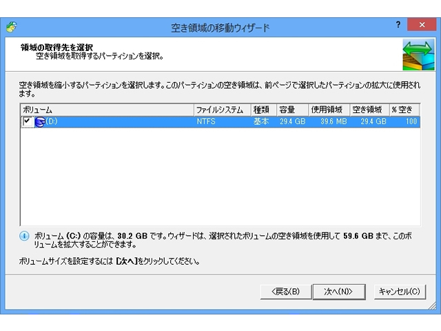Click the (D:) disk drive icon

click(x=40, y=122)
